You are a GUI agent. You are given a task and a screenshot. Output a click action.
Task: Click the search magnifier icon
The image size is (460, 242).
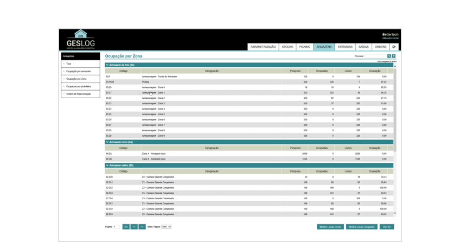389,56
